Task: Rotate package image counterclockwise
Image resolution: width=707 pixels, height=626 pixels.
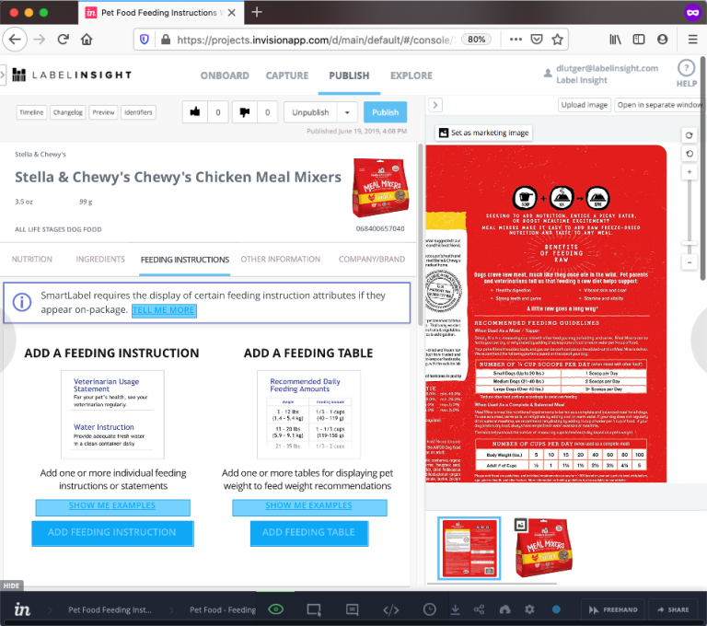Action: [689, 154]
